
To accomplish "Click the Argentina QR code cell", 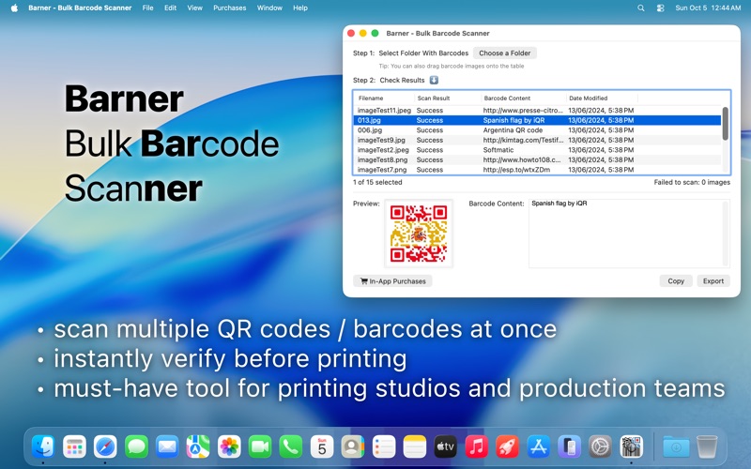I will (513, 130).
